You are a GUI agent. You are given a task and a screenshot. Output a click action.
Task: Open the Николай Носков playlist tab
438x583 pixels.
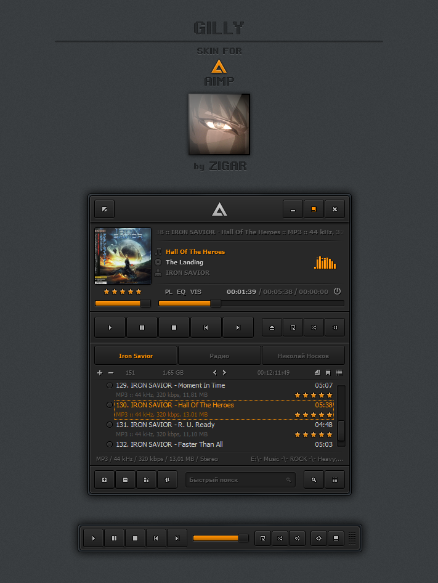click(x=304, y=356)
